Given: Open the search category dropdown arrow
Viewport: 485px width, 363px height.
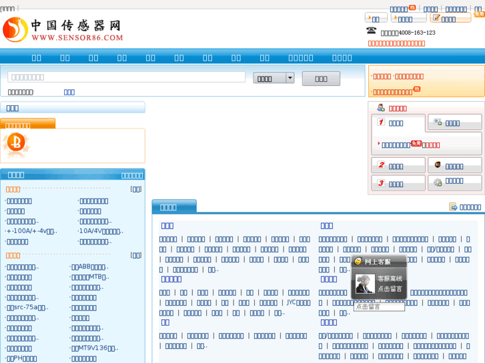Looking at the screenshot, I should (x=290, y=78).
